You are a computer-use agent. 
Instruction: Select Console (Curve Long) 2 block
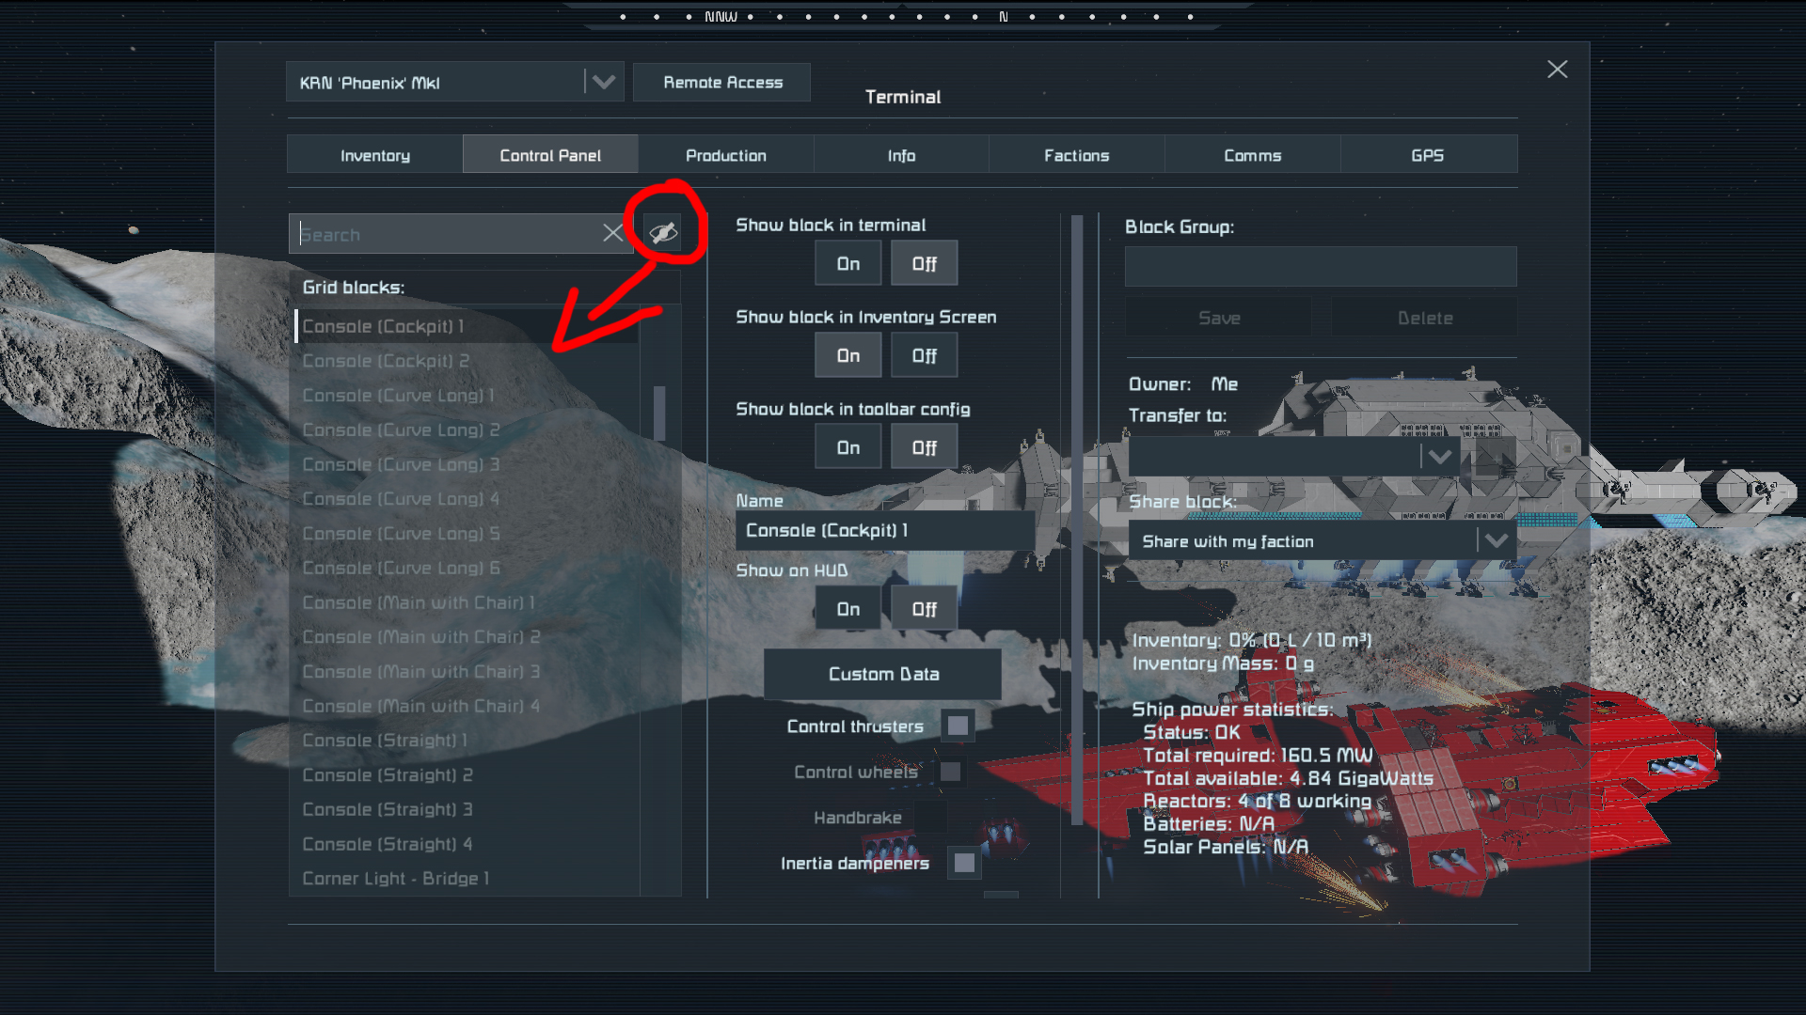(x=467, y=430)
